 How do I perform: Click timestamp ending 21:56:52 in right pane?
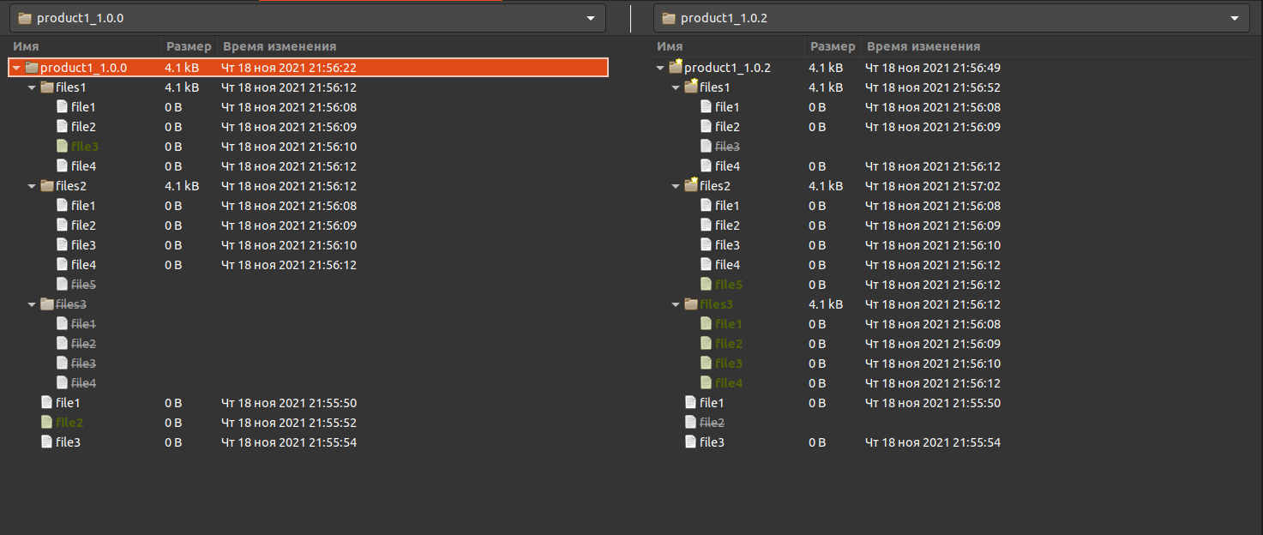(x=933, y=87)
